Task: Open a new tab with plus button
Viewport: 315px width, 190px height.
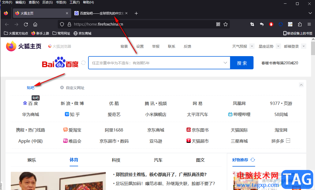Action: click(x=136, y=13)
